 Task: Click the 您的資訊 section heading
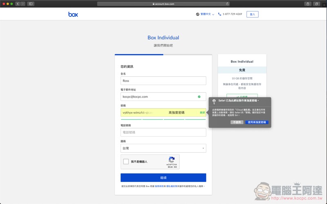(x=127, y=67)
